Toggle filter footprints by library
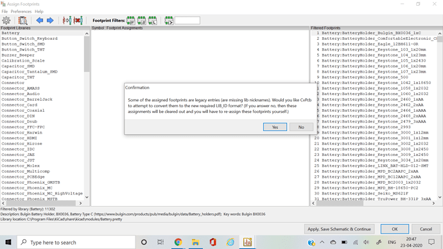The image size is (443, 249). [153, 21]
